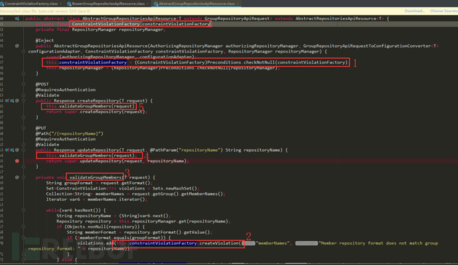Collapse the validateGroupMembers method
This screenshot has height=265, width=458.
(x=23, y=178)
